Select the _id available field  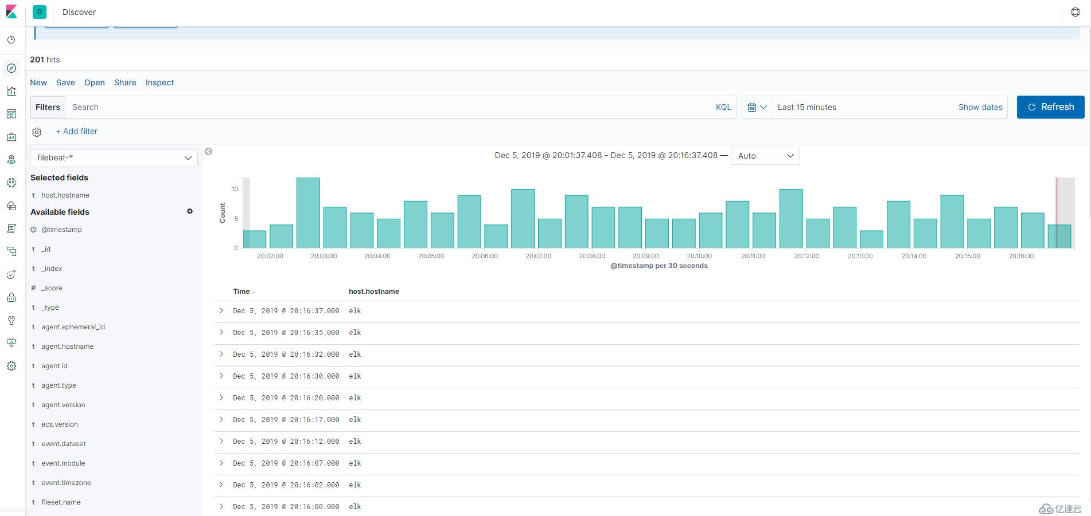click(x=46, y=249)
